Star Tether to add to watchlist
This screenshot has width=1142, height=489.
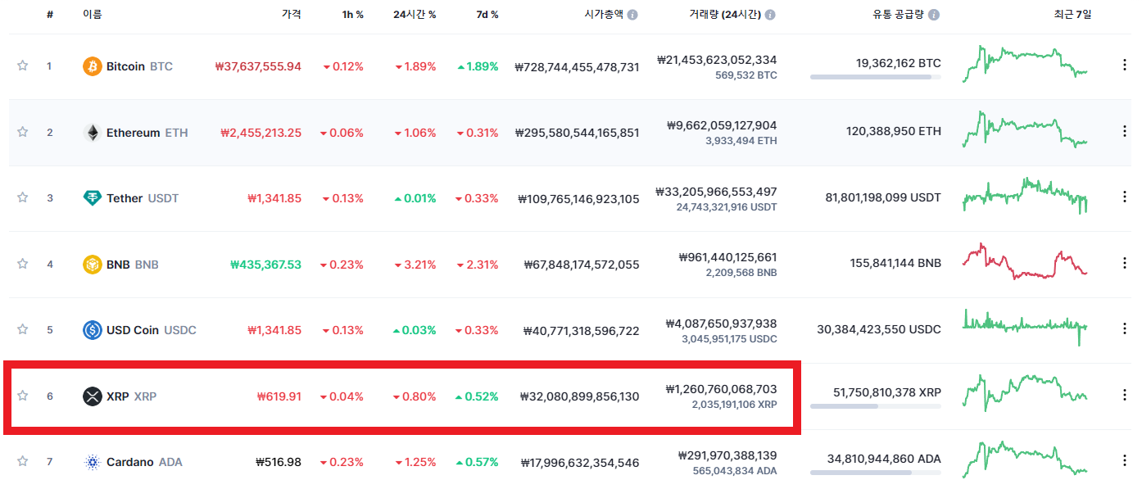22,197
